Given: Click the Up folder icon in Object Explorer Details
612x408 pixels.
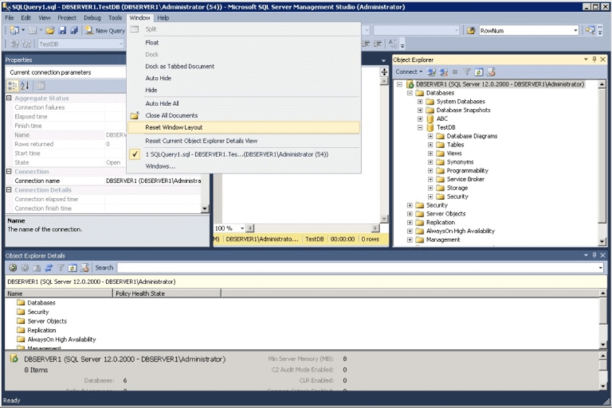Looking at the screenshot, I should coord(37,268).
